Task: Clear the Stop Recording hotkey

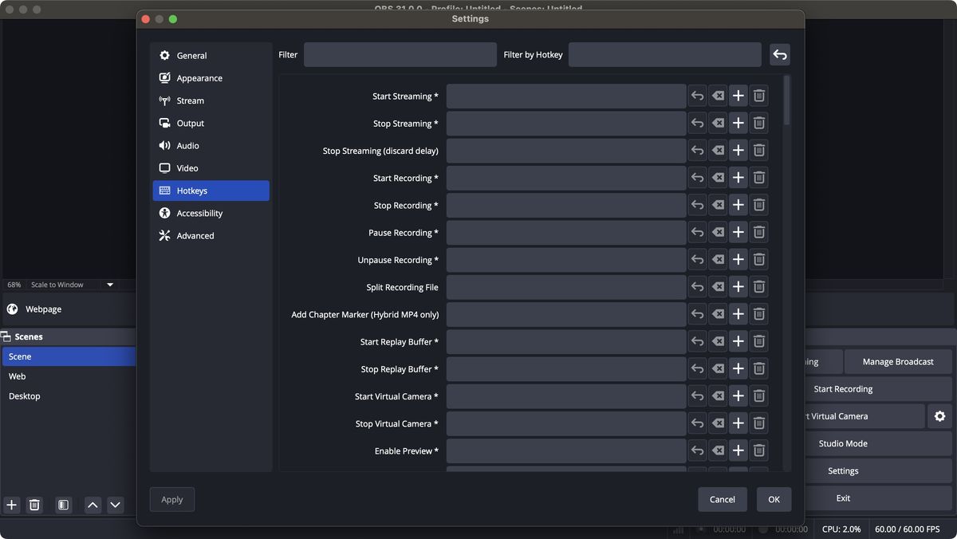Action: 717,205
